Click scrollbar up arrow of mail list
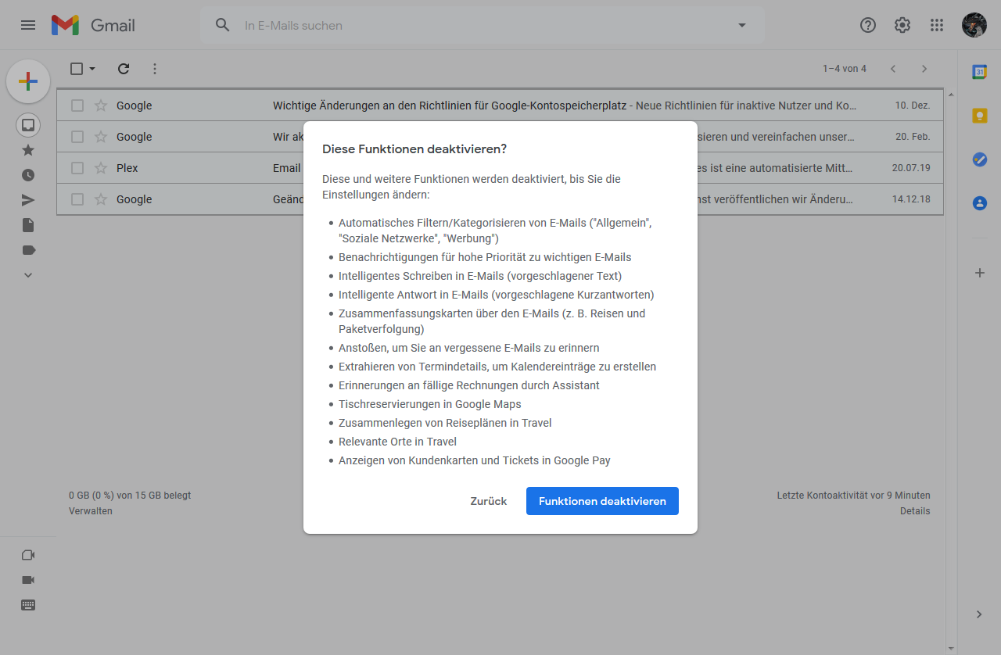The width and height of the screenshot is (1001, 655). [x=951, y=95]
